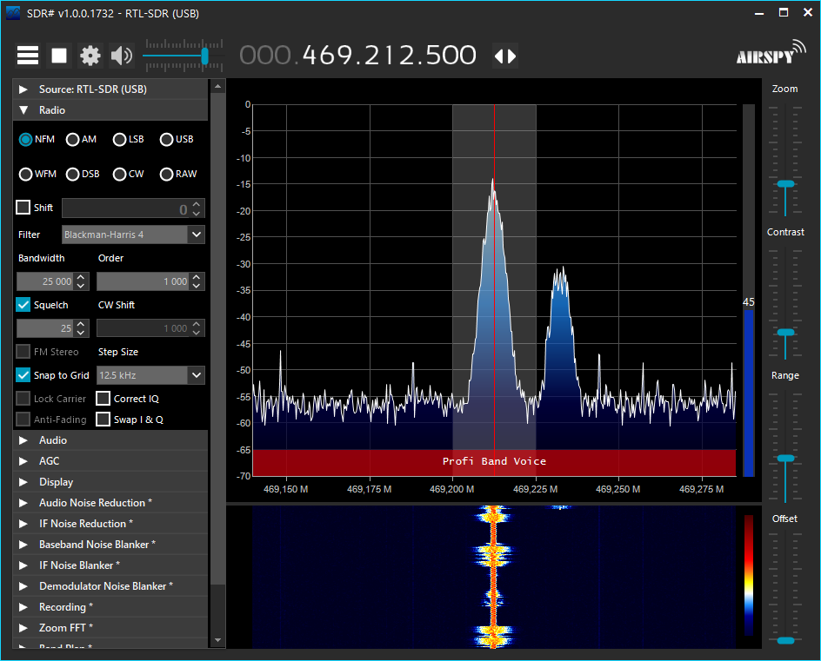The image size is (821, 661).
Task: Increase the Shift value with up arrow
Action: [197, 204]
